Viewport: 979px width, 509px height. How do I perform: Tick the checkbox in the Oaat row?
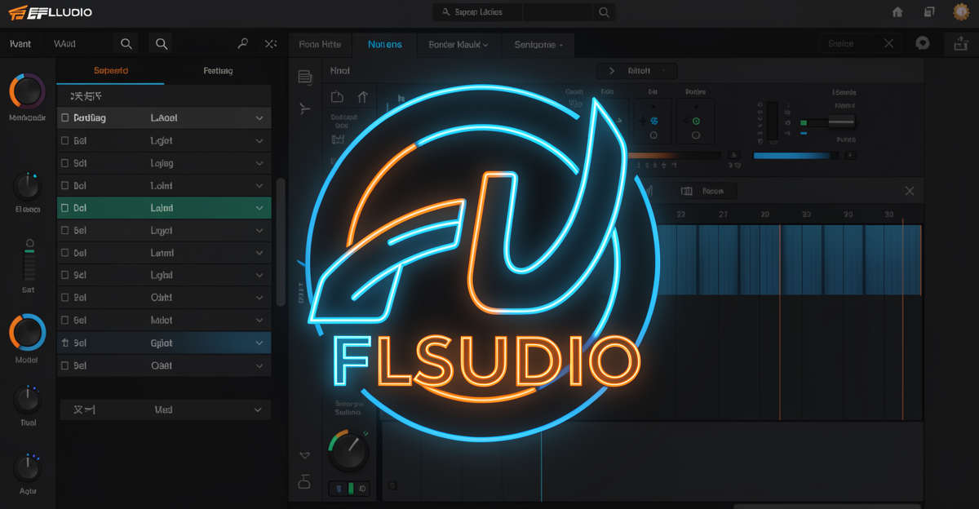(x=65, y=365)
